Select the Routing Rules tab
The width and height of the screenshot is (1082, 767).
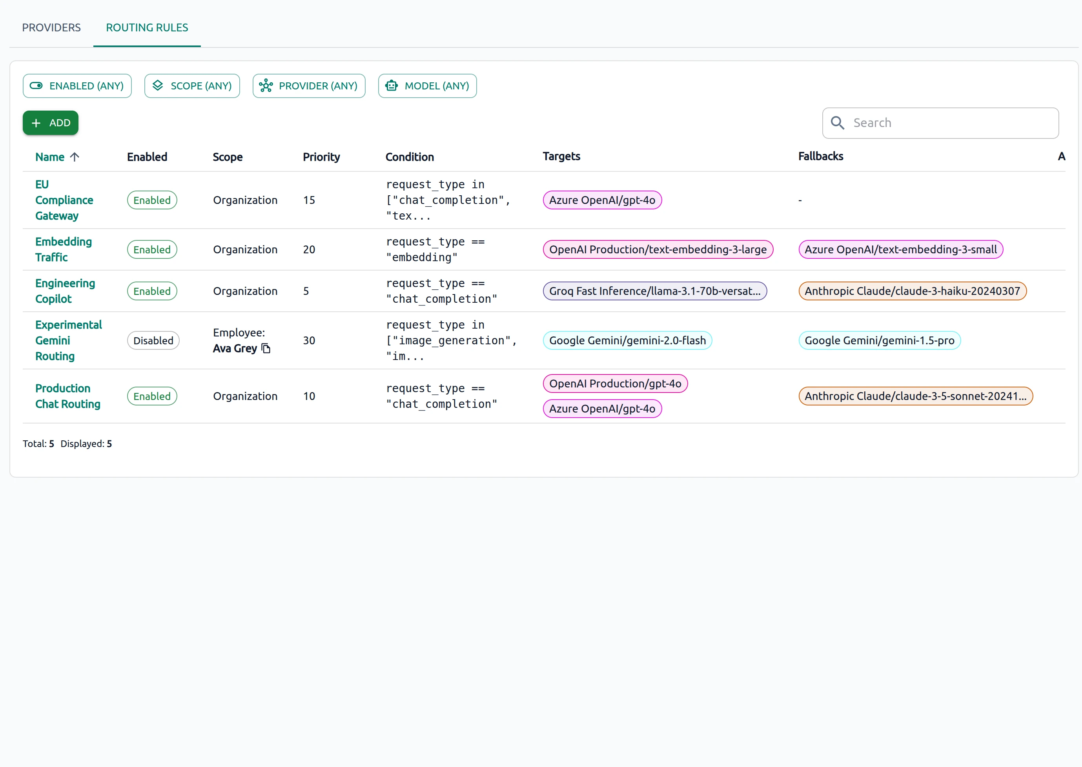coord(147,27)
